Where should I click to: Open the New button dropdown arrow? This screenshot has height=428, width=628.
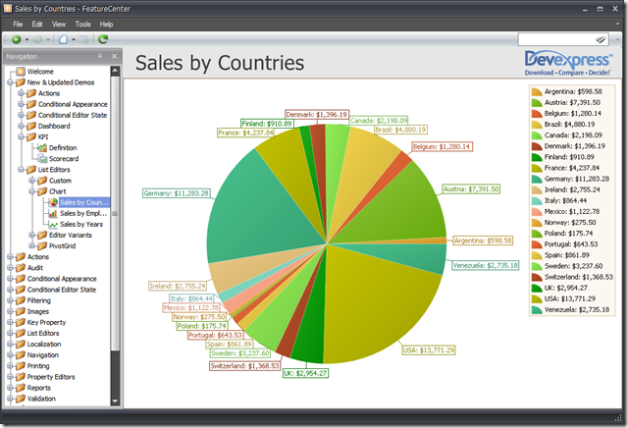pos(74,39)
